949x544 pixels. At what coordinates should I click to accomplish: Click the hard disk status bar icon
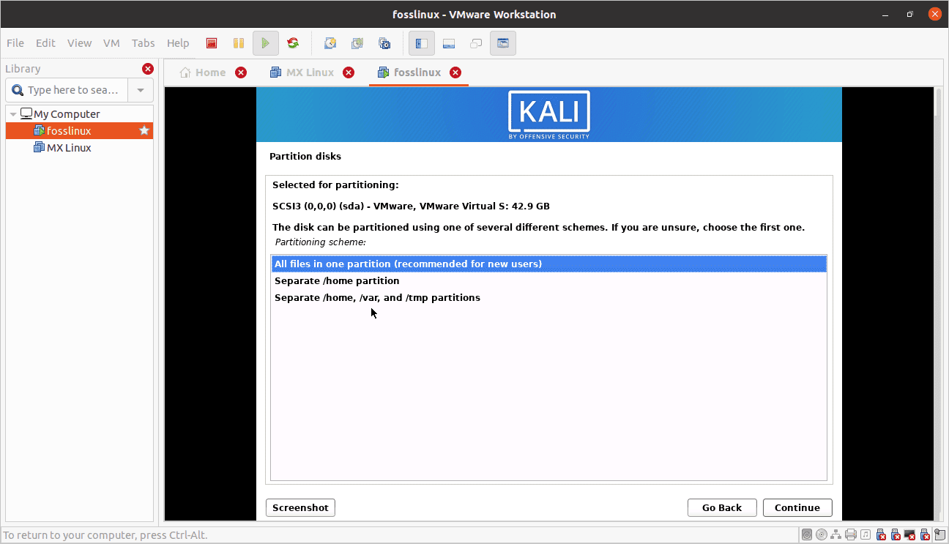[x=807, y=535]
